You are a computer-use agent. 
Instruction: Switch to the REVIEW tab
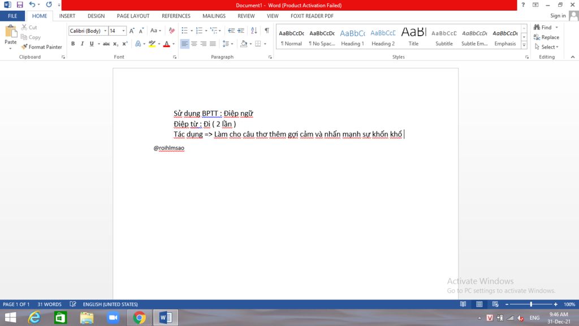click(246, 16)
